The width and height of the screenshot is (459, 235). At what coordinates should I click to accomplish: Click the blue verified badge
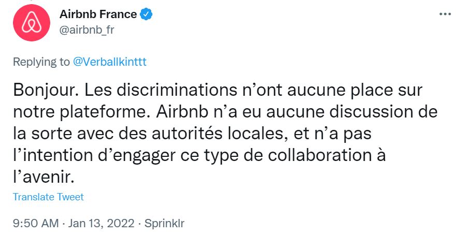147,14
